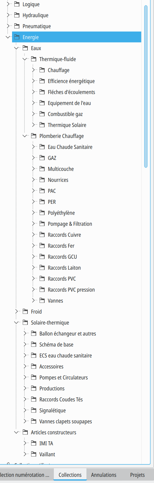Click the Vannes folder icon
154x483 pixels.
point(42,301)
